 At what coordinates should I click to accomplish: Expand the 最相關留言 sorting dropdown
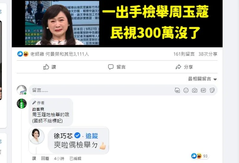[202, 79]
